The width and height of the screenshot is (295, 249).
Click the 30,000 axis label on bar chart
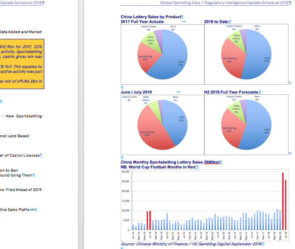125,172
